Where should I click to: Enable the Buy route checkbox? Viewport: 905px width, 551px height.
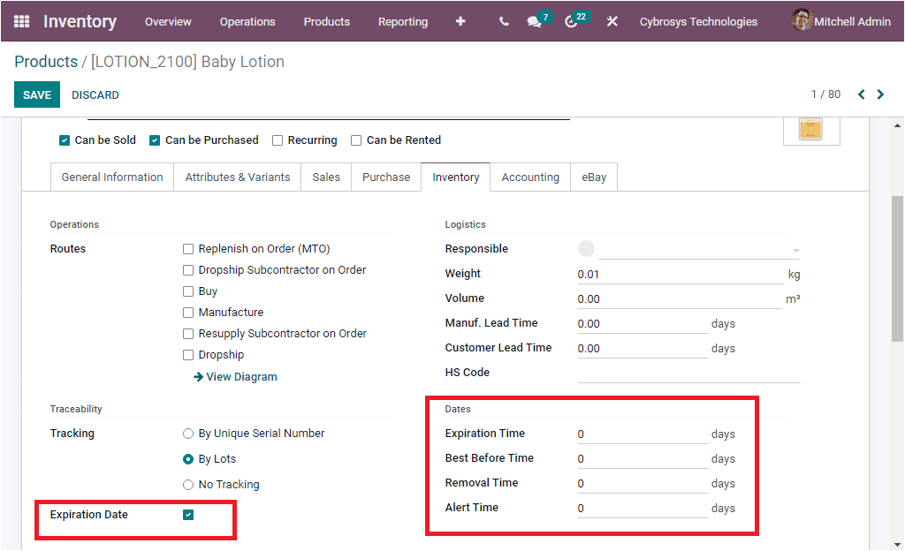click(188, 291)
